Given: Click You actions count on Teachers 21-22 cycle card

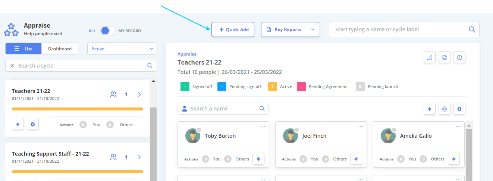Looking at the screenshot, I should pos(83,125).
